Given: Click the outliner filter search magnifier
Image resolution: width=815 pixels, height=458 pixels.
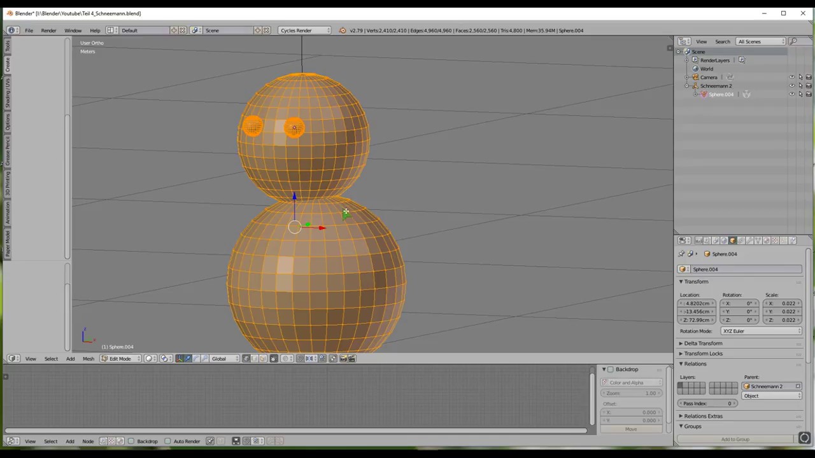Looking at the screenshot, I should coord(793,41).
